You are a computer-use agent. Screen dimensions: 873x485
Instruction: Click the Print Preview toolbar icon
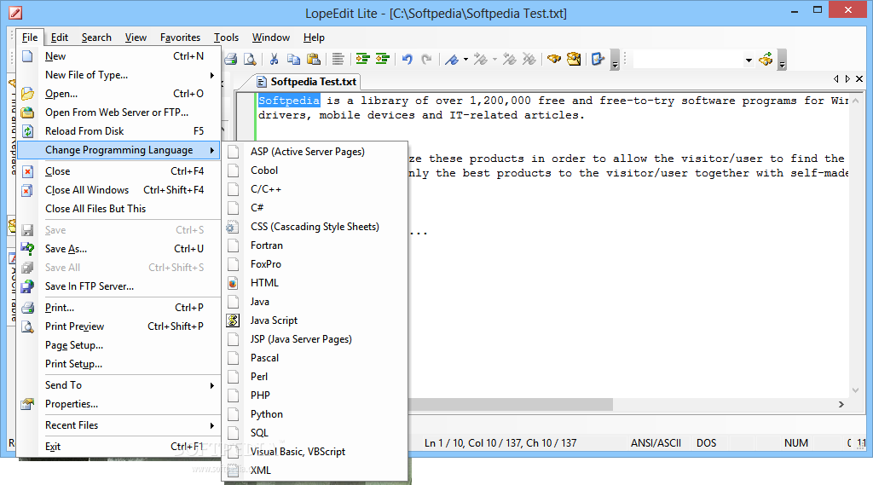[251, 59]
